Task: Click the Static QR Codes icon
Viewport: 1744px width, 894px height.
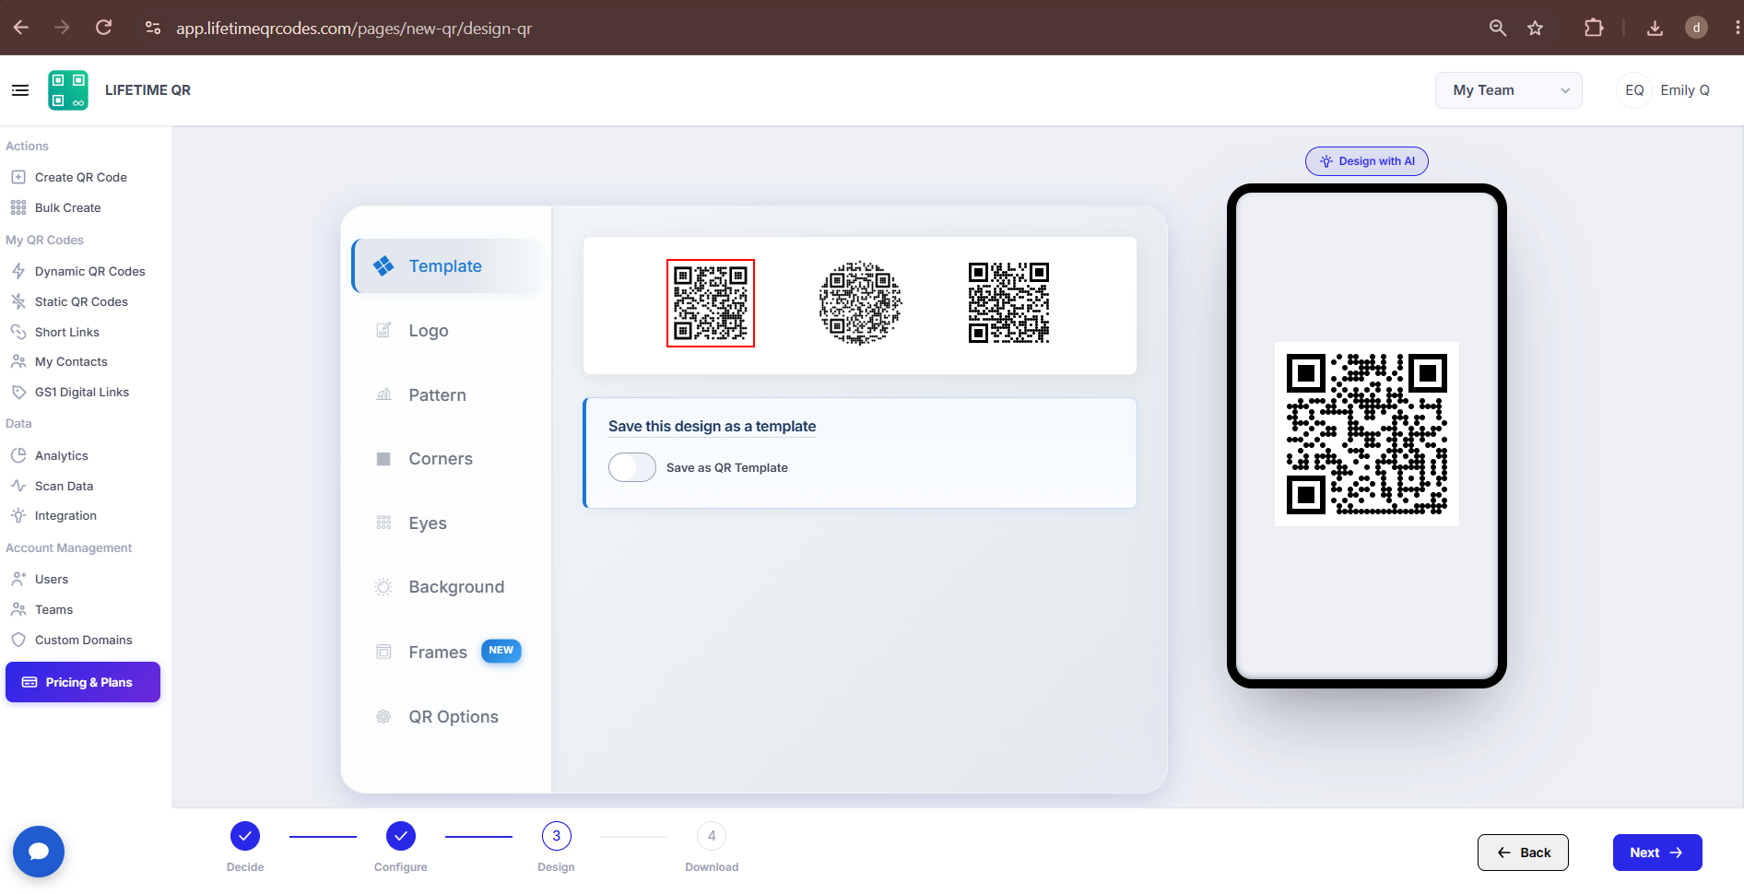Action: [x=18, y=301]
